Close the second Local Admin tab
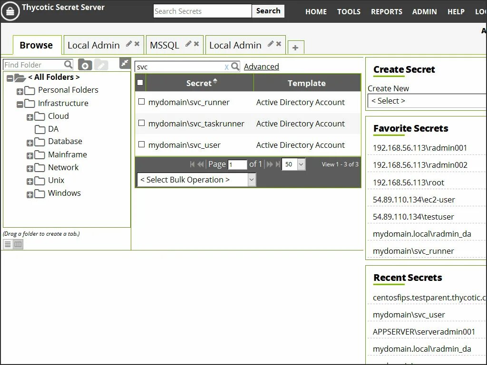487x365 pixels. (279, 44)
